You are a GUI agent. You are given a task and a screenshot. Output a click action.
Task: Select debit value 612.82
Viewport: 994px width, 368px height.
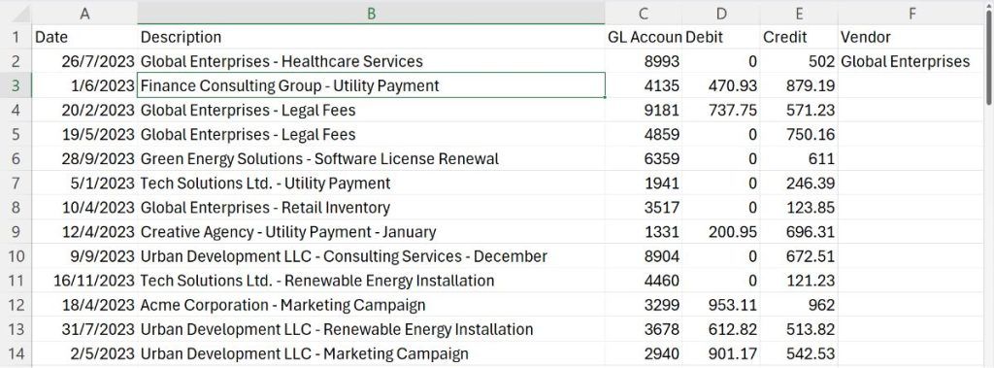[x=721, y=329]
